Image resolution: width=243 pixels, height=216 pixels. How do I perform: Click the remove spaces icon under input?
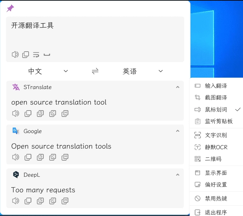47,55
